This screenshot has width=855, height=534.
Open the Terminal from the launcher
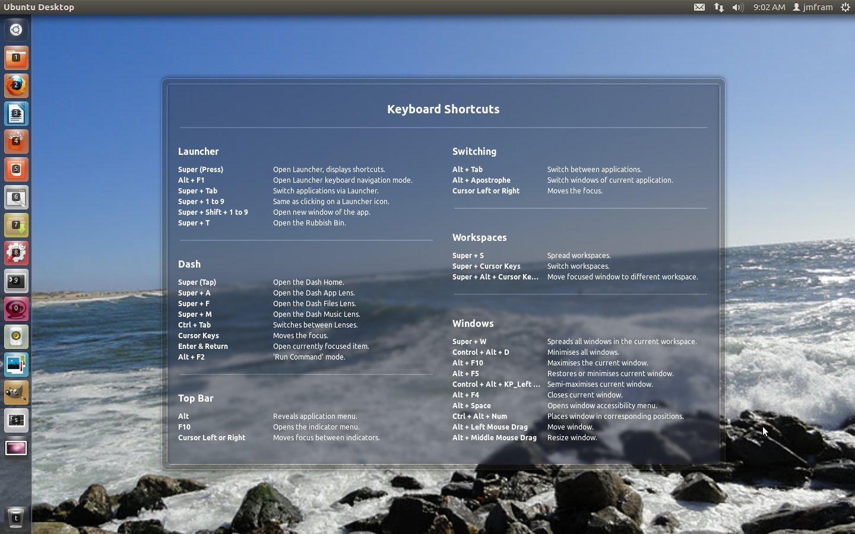pos(16,281)
